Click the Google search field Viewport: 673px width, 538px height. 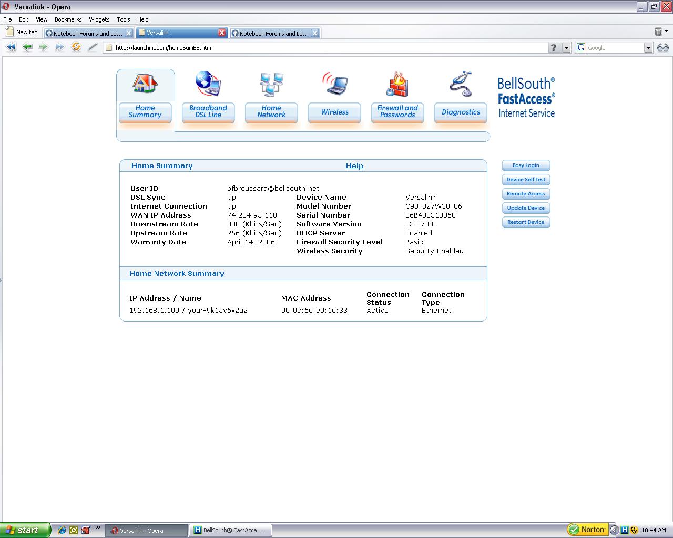[615, 48]
